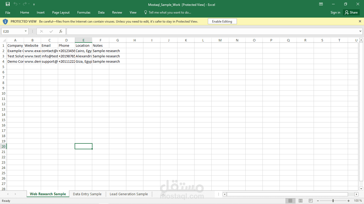Click the Protected View shield icon
The width and height of the screenshot is (364, 204).
[5, 22]
